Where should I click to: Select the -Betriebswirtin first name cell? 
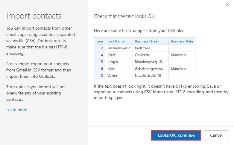119,48
